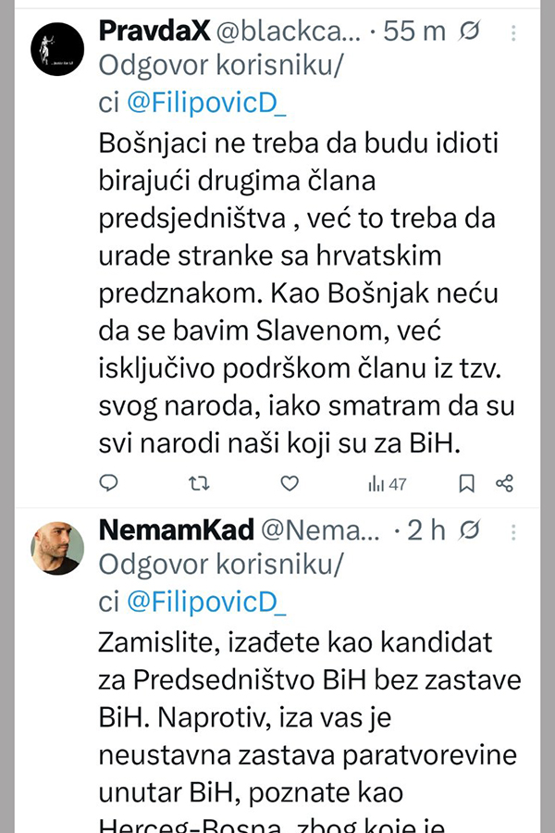This screenshot has width=555, height=833.
Task: Like PravdaX's post with the heart
Action: click(x=290, y=482)
